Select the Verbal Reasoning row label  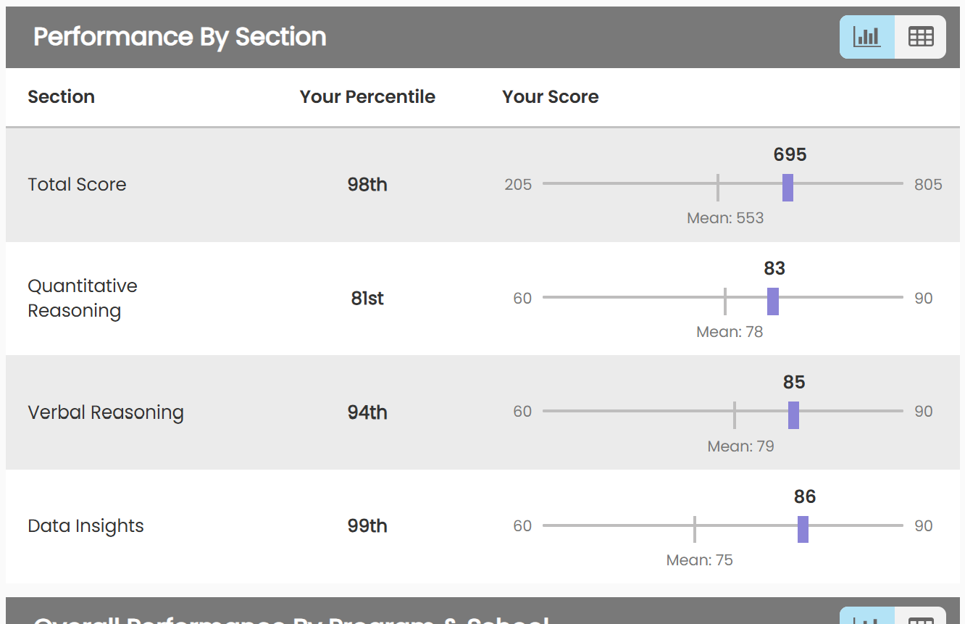pyautogui.click(x=106, y=412)
